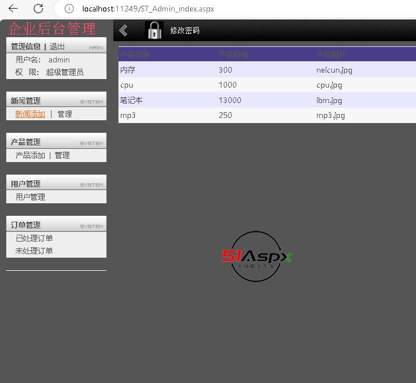Open the 未处理订单 link

(x=34, y=251)
